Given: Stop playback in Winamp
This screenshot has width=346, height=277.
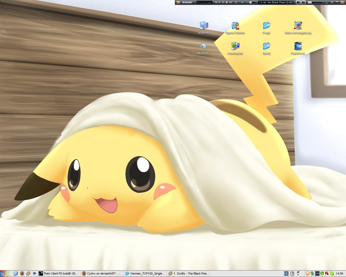Looking at the screenshot, I should 227,2.
